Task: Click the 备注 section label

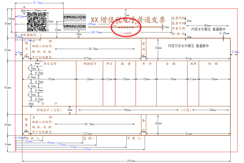Action: pyautogui.click(x=144, y=125)
